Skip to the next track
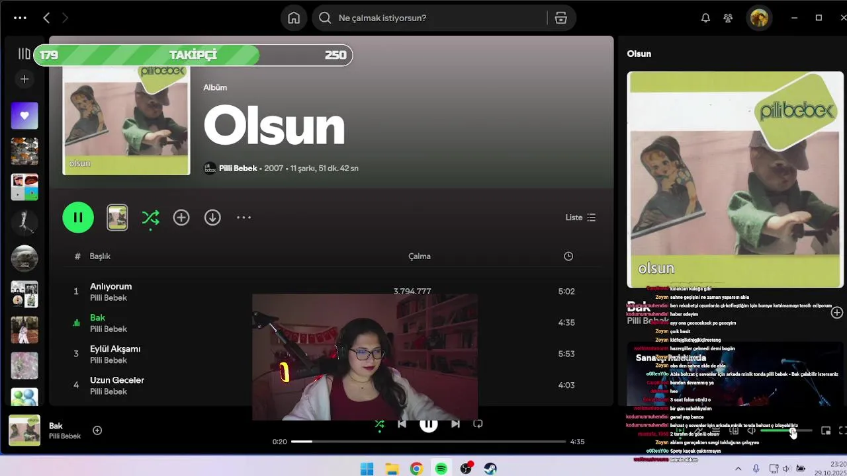This screenshot has height=476, width=847. 455,424
